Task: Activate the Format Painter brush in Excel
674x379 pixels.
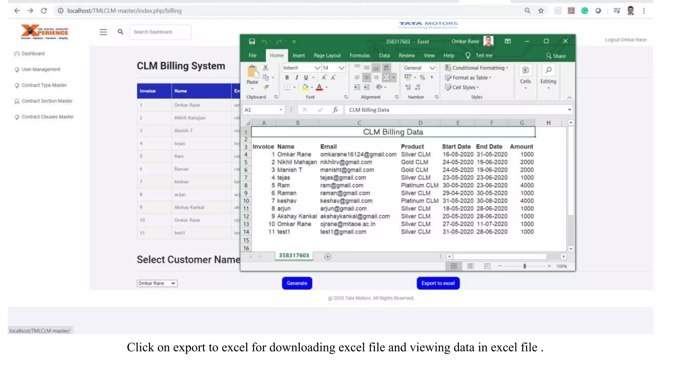Action: [x=266, y=87]
